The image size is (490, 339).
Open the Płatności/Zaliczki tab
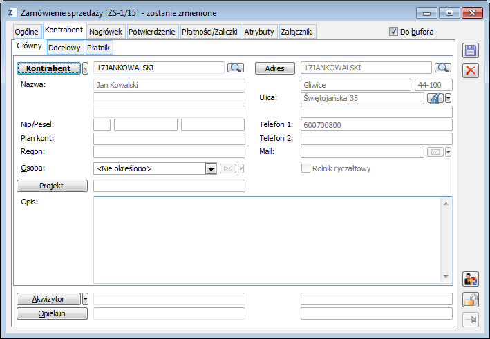pyautogui.click(x=209, y=32)
